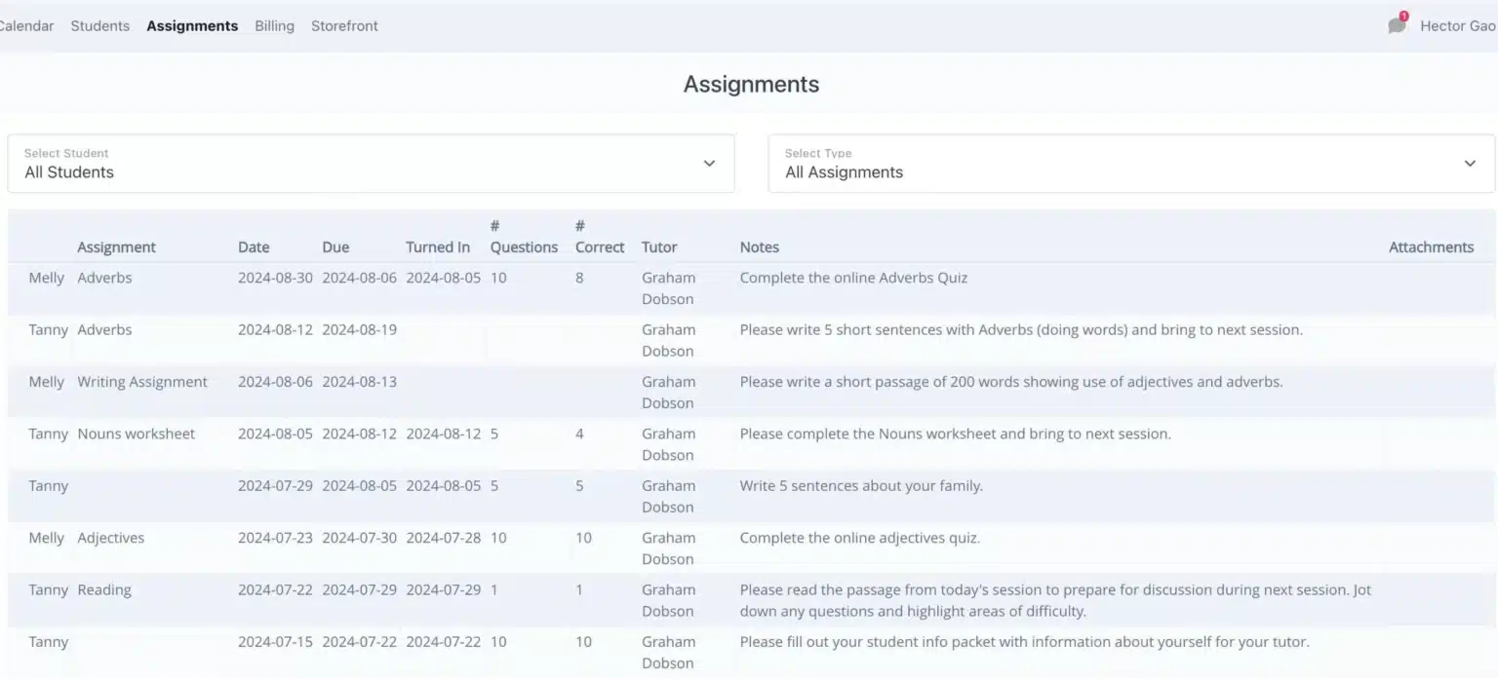
Task: Select Melly's Writing Assignment row
Action: click(142, 382)
